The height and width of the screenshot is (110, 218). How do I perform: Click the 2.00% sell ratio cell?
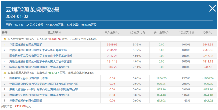(x=186, y=90)
